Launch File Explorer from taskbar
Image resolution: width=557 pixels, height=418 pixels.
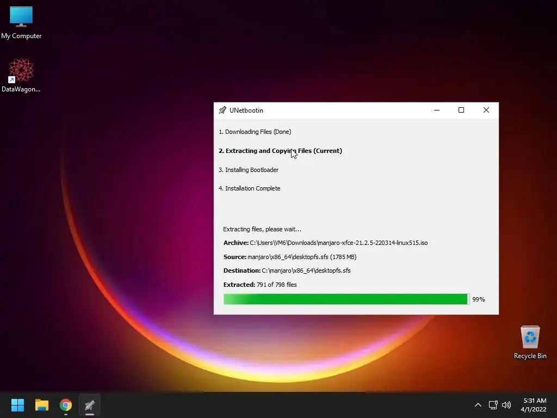(x=42, y=405)
